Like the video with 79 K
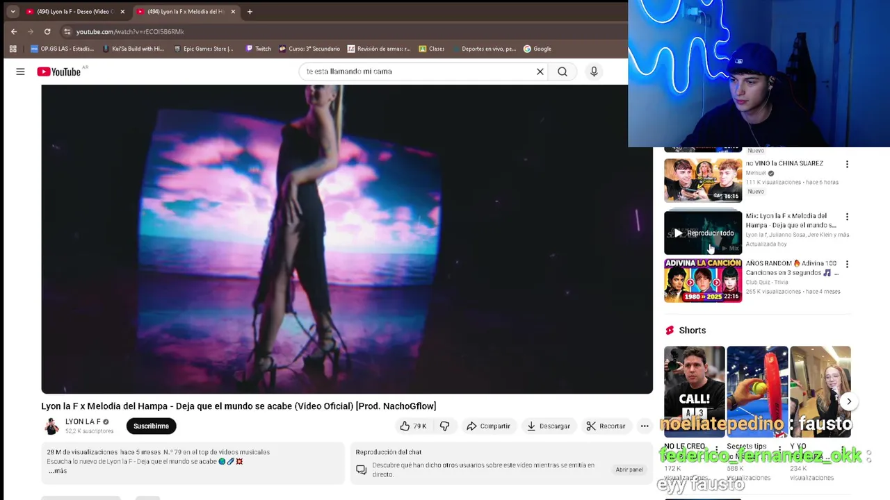Image resolution: width=890 pixels, height=500 pixels. (413, 426)
